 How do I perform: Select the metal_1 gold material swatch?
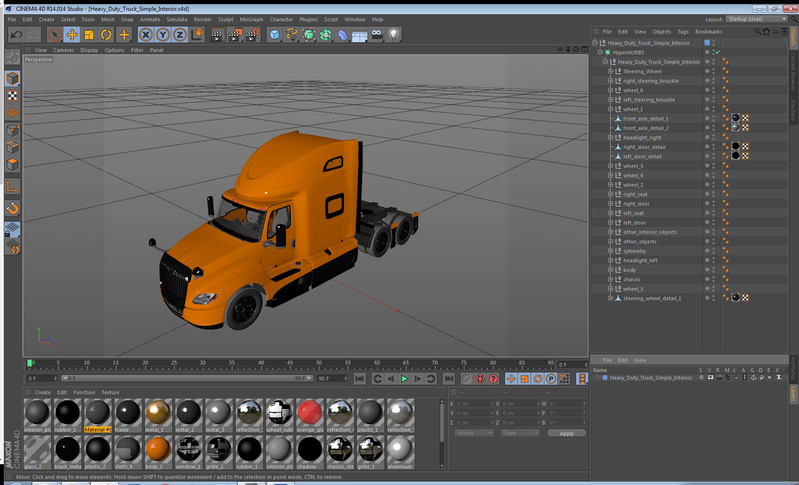(x=158, y=416)
